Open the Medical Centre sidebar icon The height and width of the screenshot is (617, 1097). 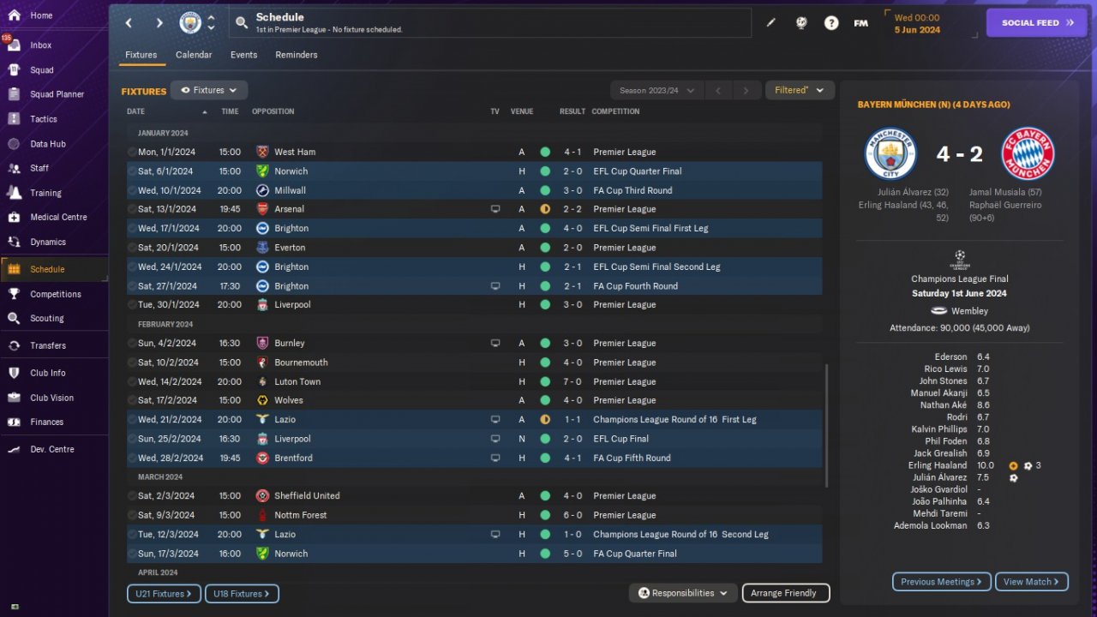[x=14, y=217]
